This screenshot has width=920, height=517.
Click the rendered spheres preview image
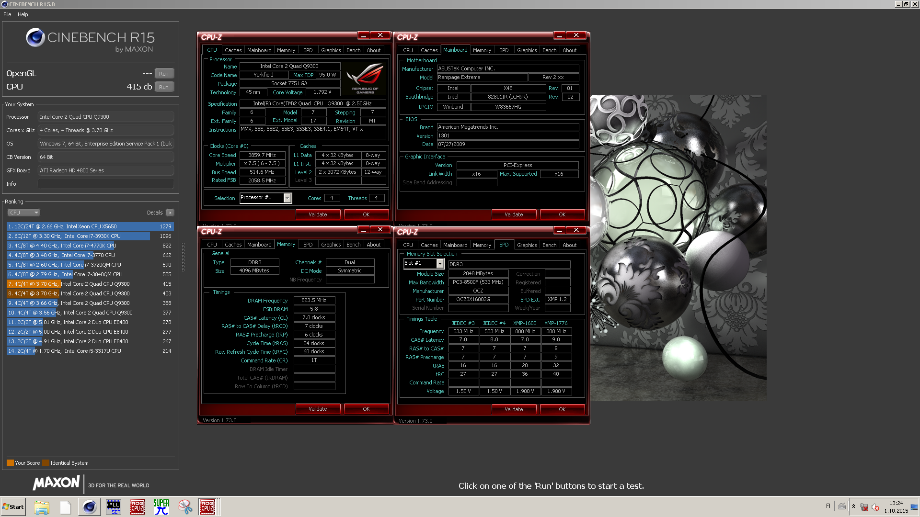[x=678, y=247]
